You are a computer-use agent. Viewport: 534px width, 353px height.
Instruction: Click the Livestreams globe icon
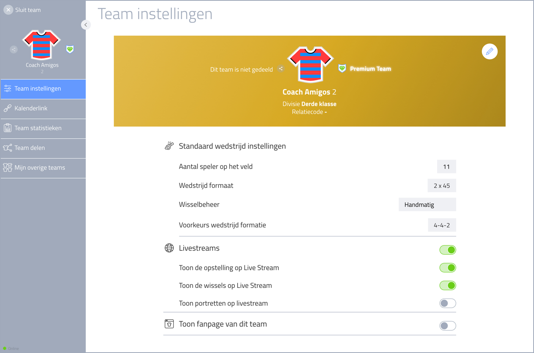click(x=169, y=248)
